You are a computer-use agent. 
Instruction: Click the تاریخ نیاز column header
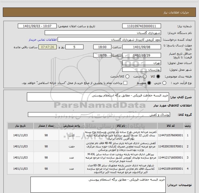(20, 126)
